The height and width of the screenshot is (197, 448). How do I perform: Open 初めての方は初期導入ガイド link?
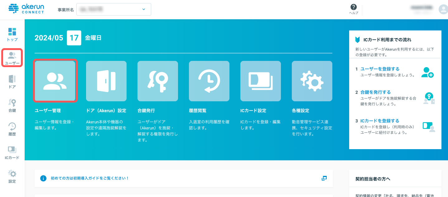[x=90, y=178]
